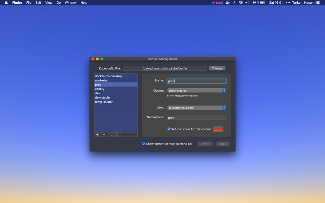Viewport: 325px width, 203px height.
Task: Open the Cluster dropdown prod-cluster
Action: [196, 91]
